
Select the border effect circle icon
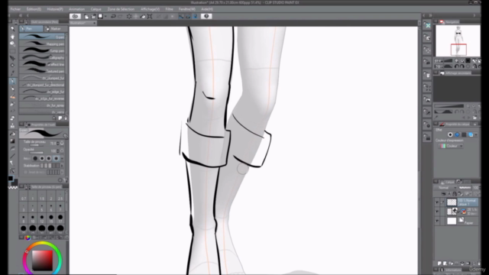pos(450,134)
